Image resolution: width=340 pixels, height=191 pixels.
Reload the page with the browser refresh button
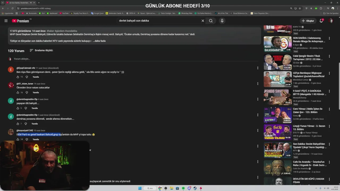(x=12, y=8)
